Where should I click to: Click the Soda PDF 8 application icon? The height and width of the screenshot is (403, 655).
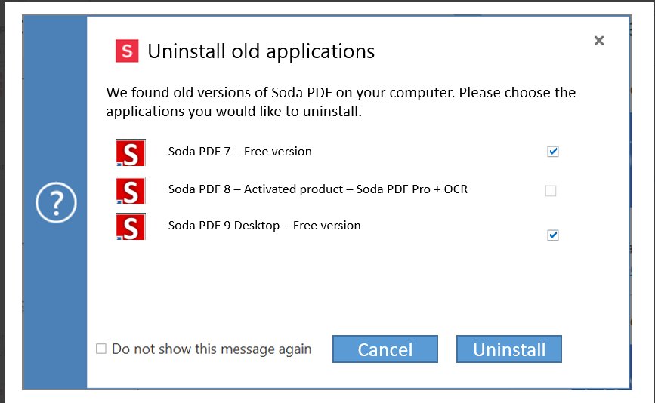[131, 191]
